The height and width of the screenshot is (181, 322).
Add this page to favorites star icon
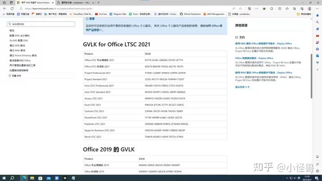coord(241,9)
